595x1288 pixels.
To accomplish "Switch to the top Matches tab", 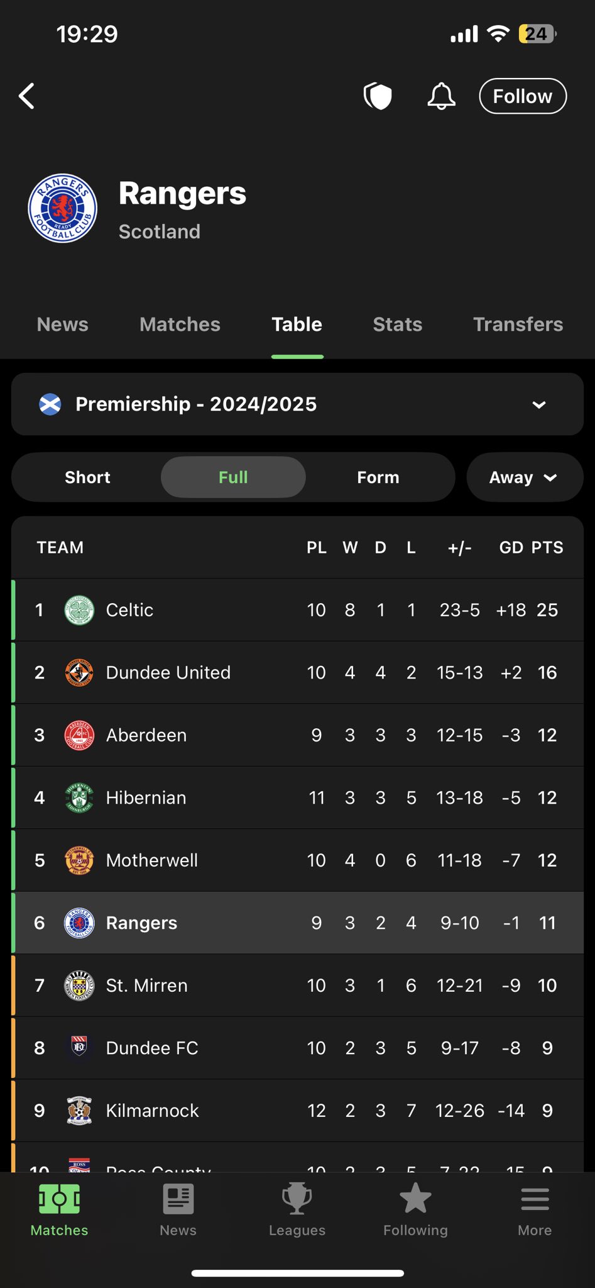I will tap(180, 325).
